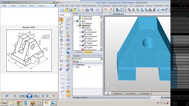
Task: Open Google Chrome from the taskbar
Action: pos(19,103)
